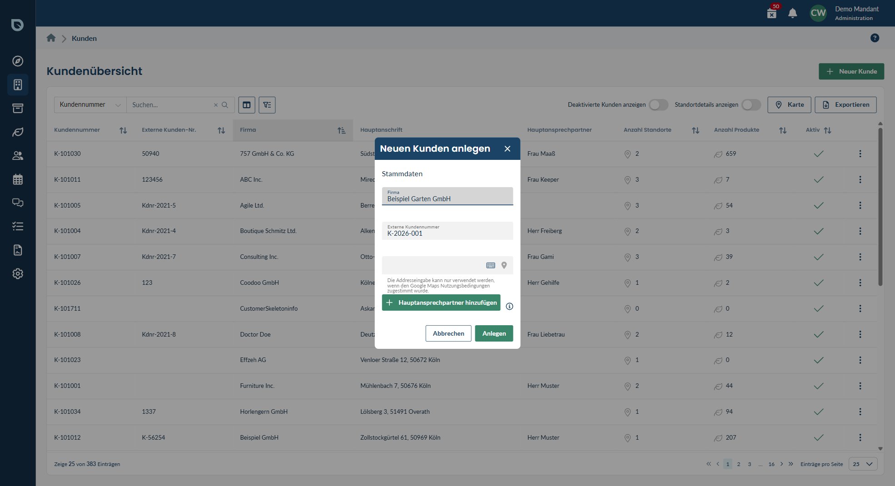Click the app logo in sidebar
Viewport: 895px width, 486px height.
coord(17,25)
